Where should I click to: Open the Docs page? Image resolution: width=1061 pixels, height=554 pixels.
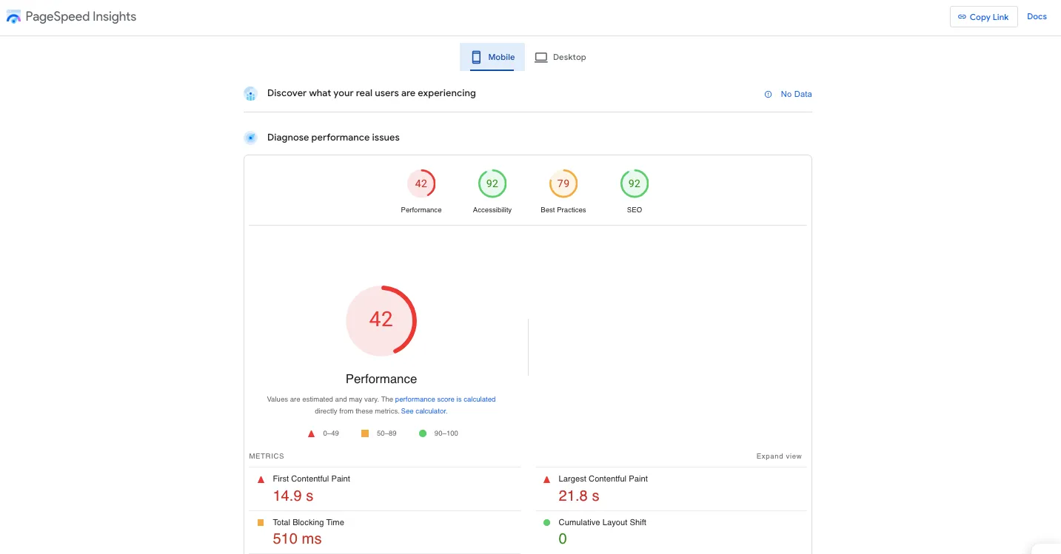[1037, 16]
